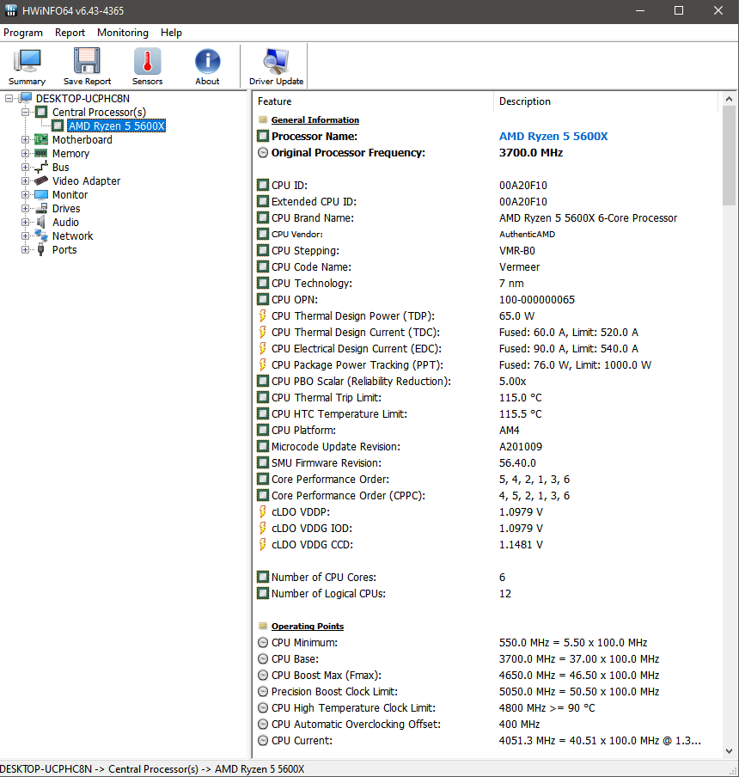Click the clock icon beside CPU Boost Max
This screenshot has height=777, width=739.
pos(263,675)
